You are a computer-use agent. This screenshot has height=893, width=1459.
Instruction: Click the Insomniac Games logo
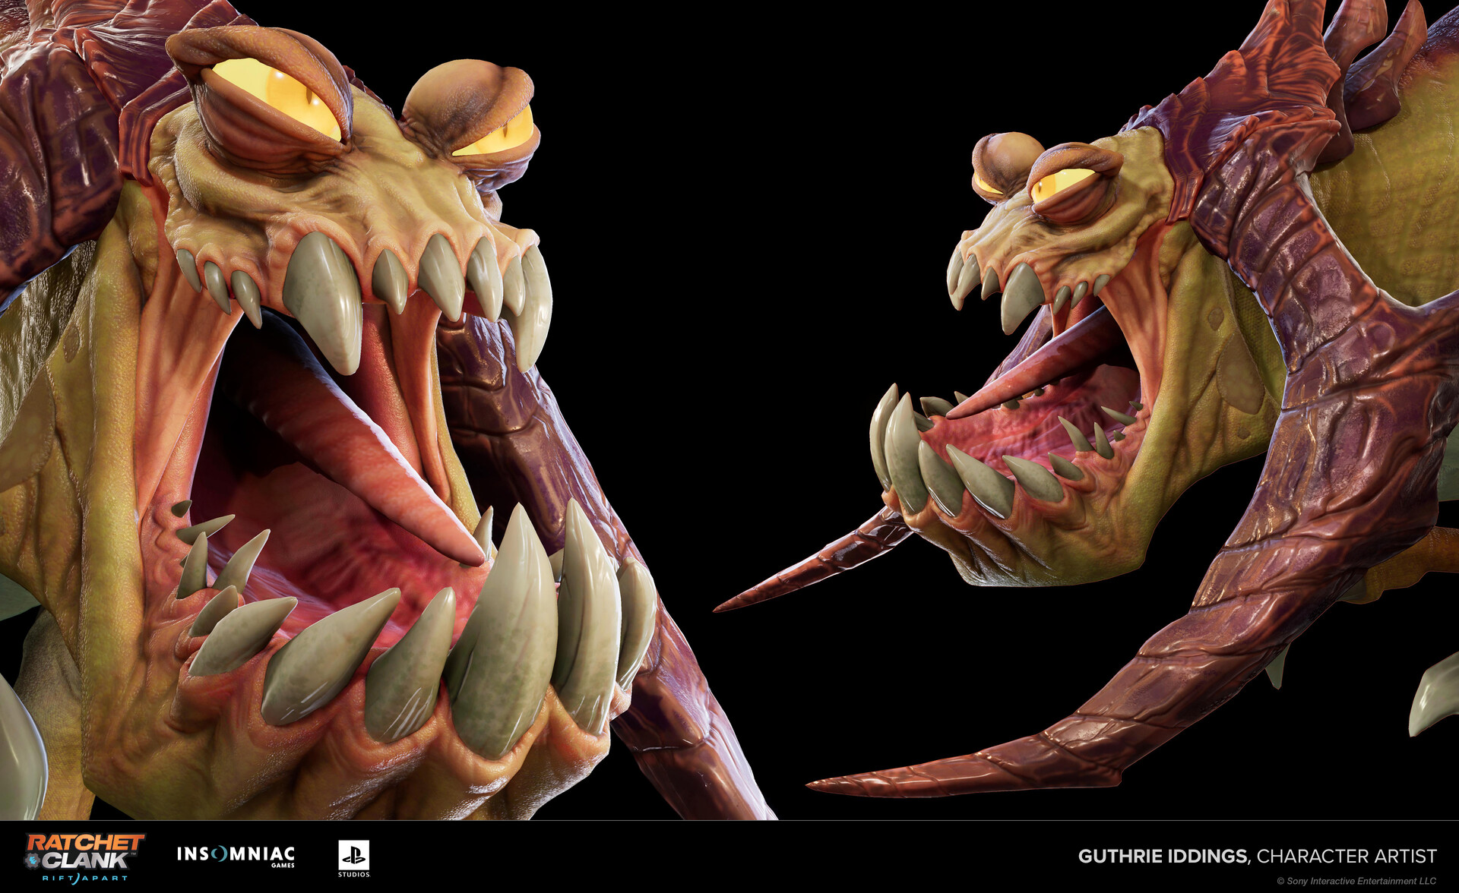236,857
